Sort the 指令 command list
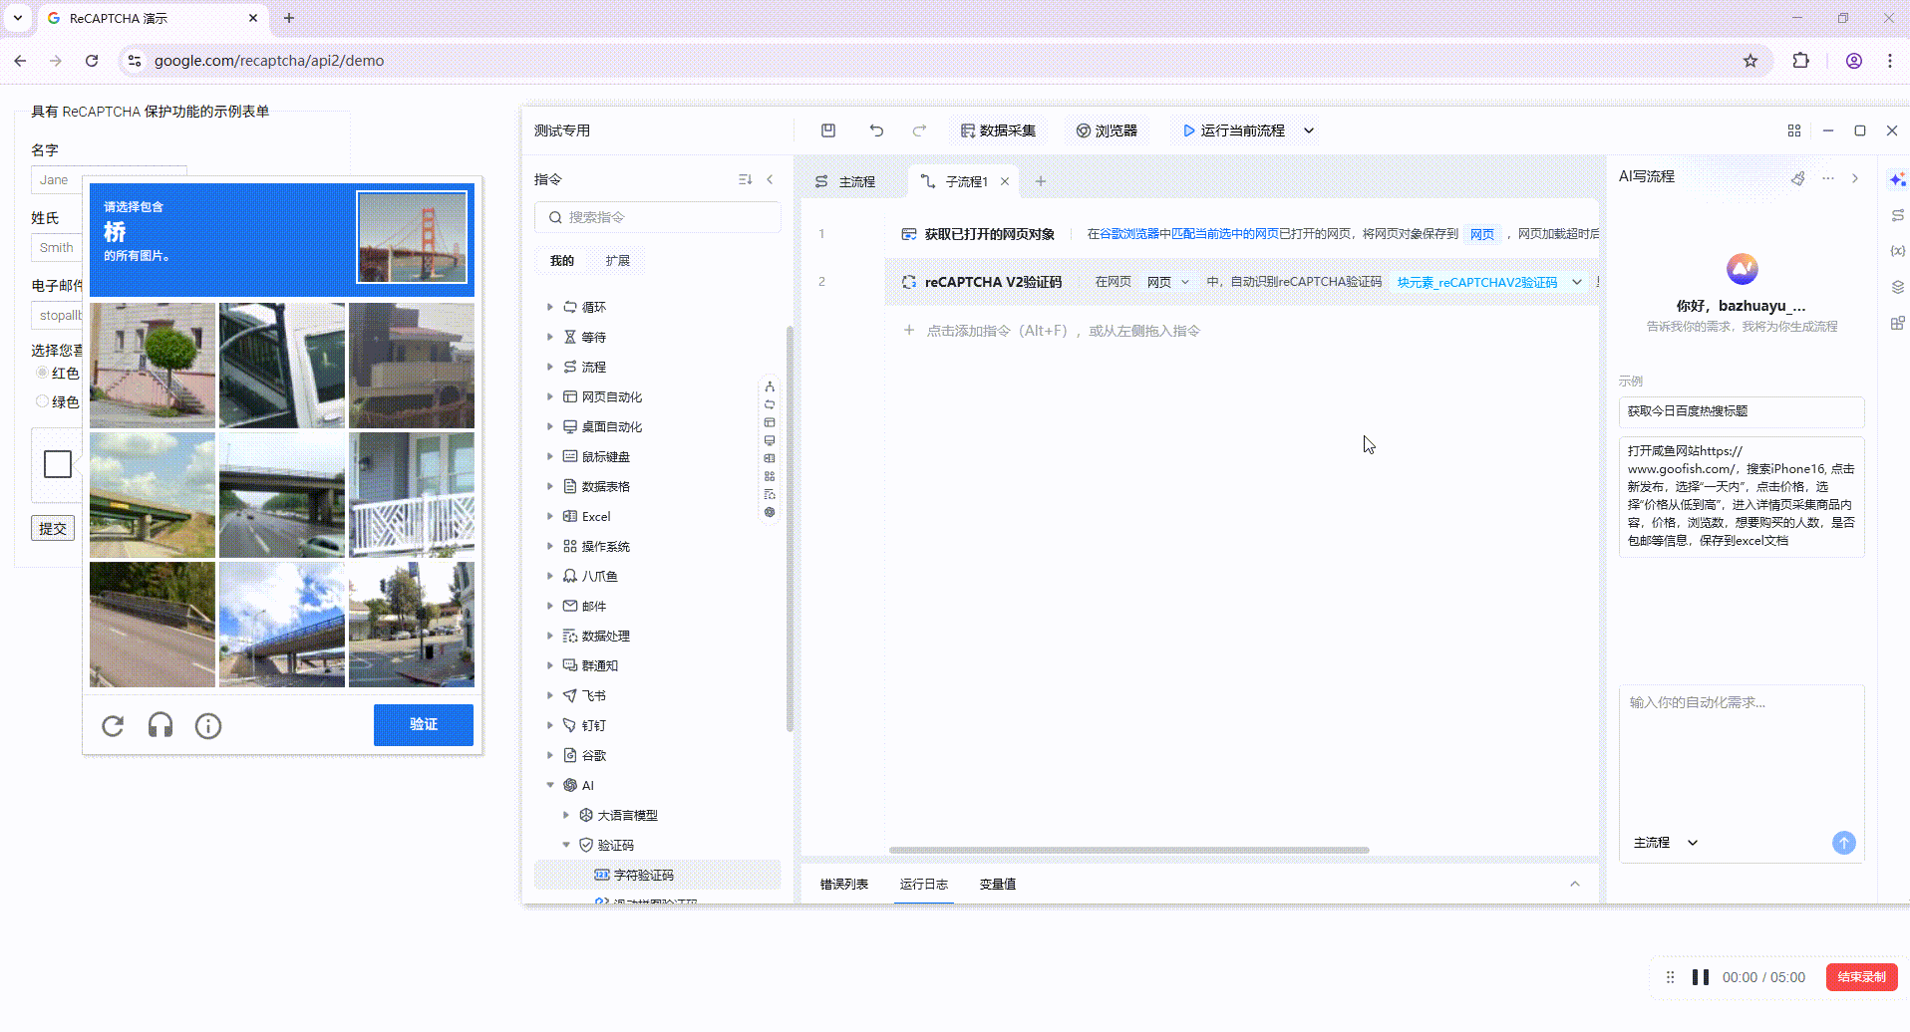Image resolution: width=1910 pixels, height=1032 pixels. (745, 179)
